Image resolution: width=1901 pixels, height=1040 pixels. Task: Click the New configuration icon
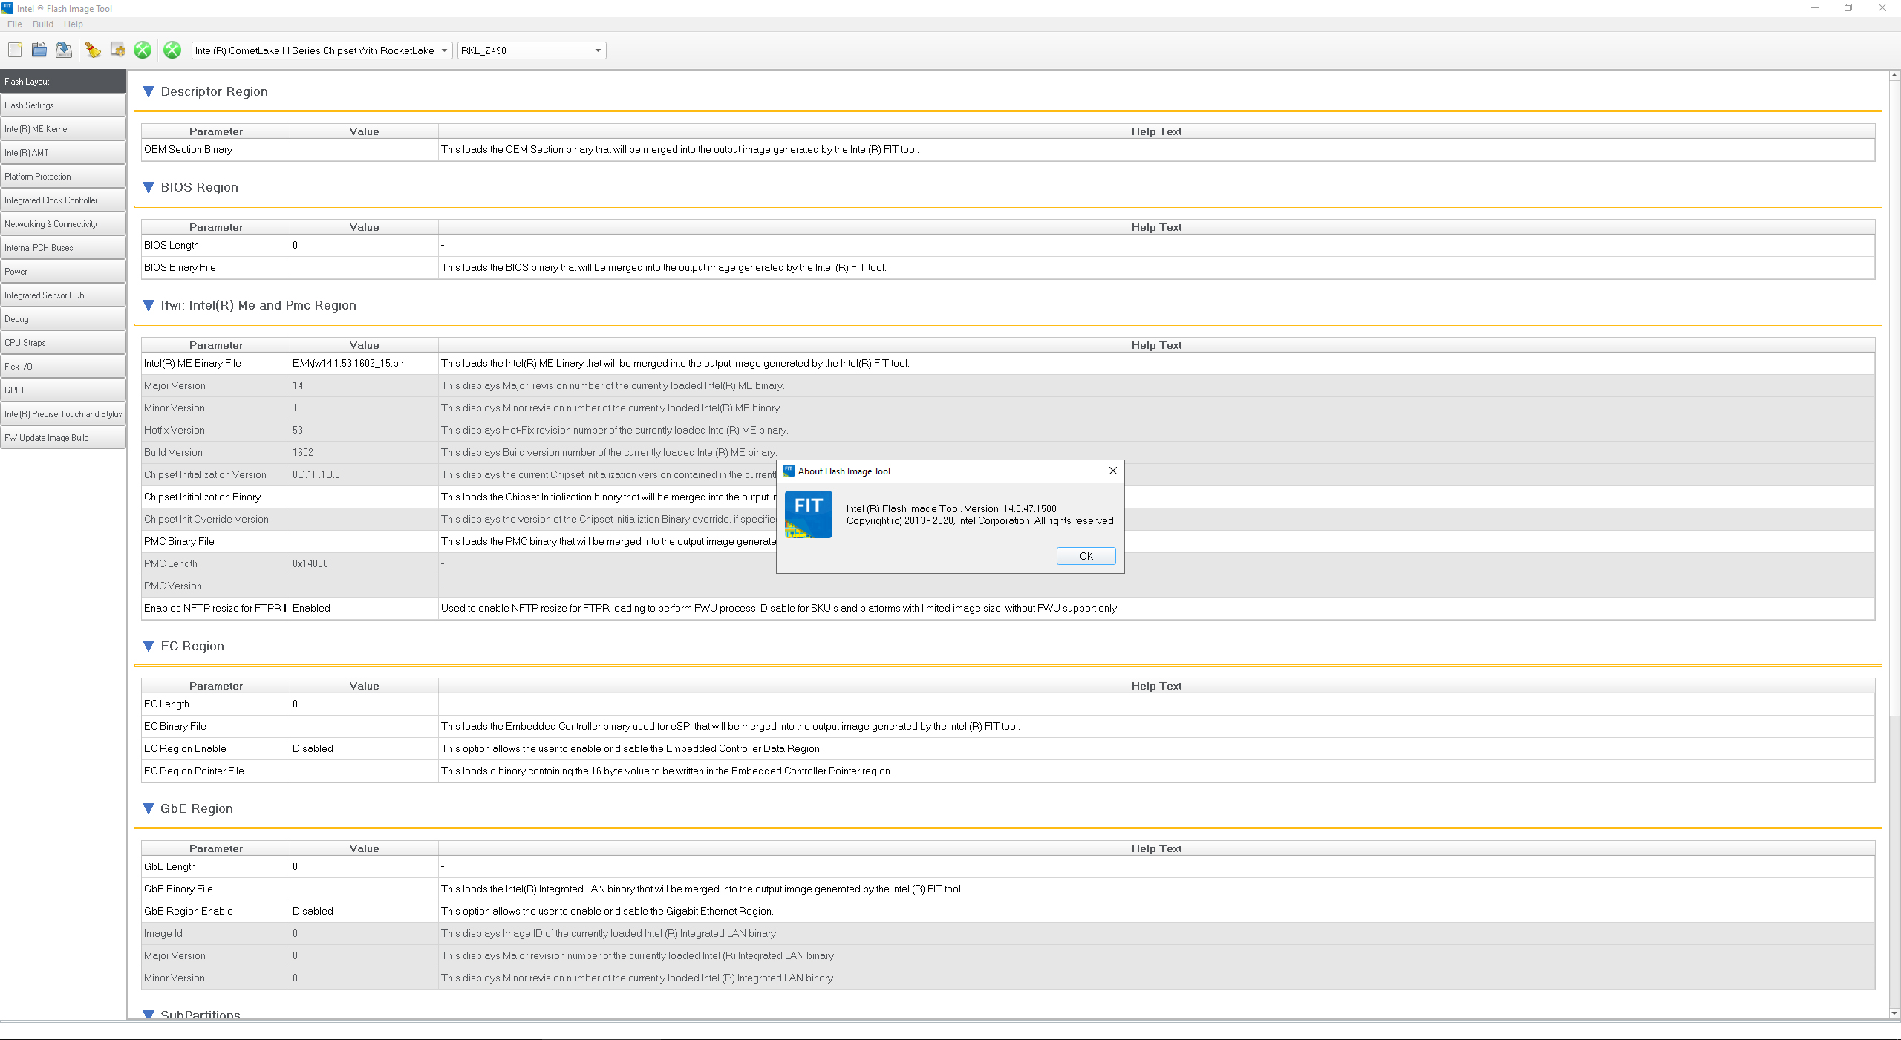(x=15, y=50)
